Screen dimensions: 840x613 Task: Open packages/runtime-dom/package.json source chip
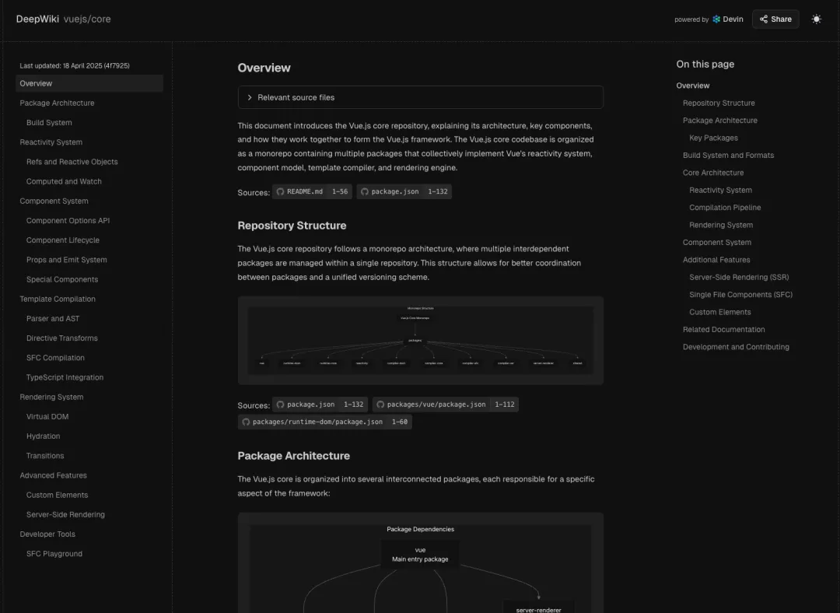[x=324, y=422]
